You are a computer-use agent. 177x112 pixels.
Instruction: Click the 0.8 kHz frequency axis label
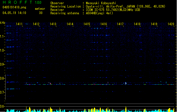point(2,78)
